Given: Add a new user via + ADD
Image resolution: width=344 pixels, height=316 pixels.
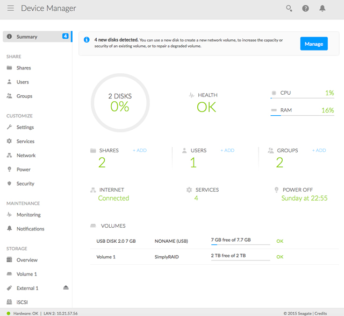Looking at the screenshot, I should (x=227, y=151).
